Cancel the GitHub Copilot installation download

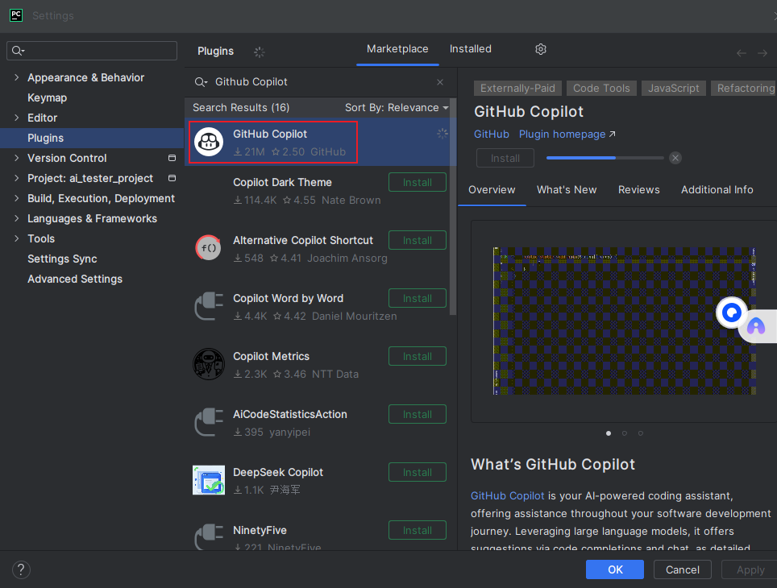675,158
